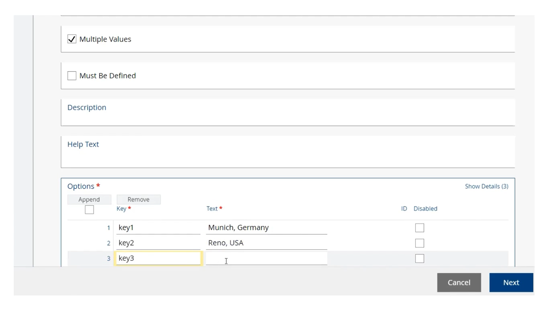Focus the key3 input field
The height and width of the screenshot is (310, 551).
click(x=158, y=258)
